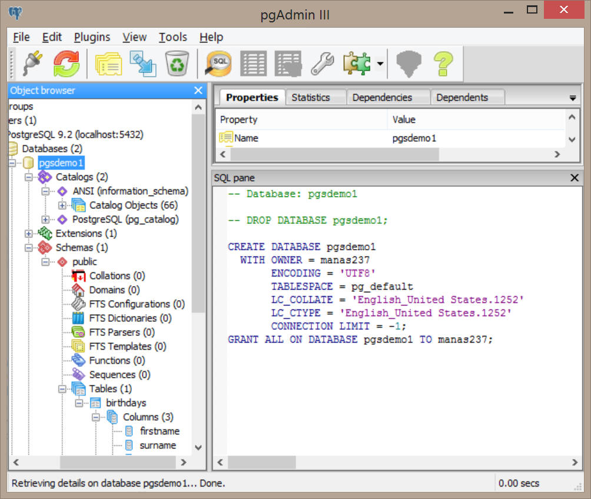
Task: Open SQL help question mark icon
Action: coord(443,64)
